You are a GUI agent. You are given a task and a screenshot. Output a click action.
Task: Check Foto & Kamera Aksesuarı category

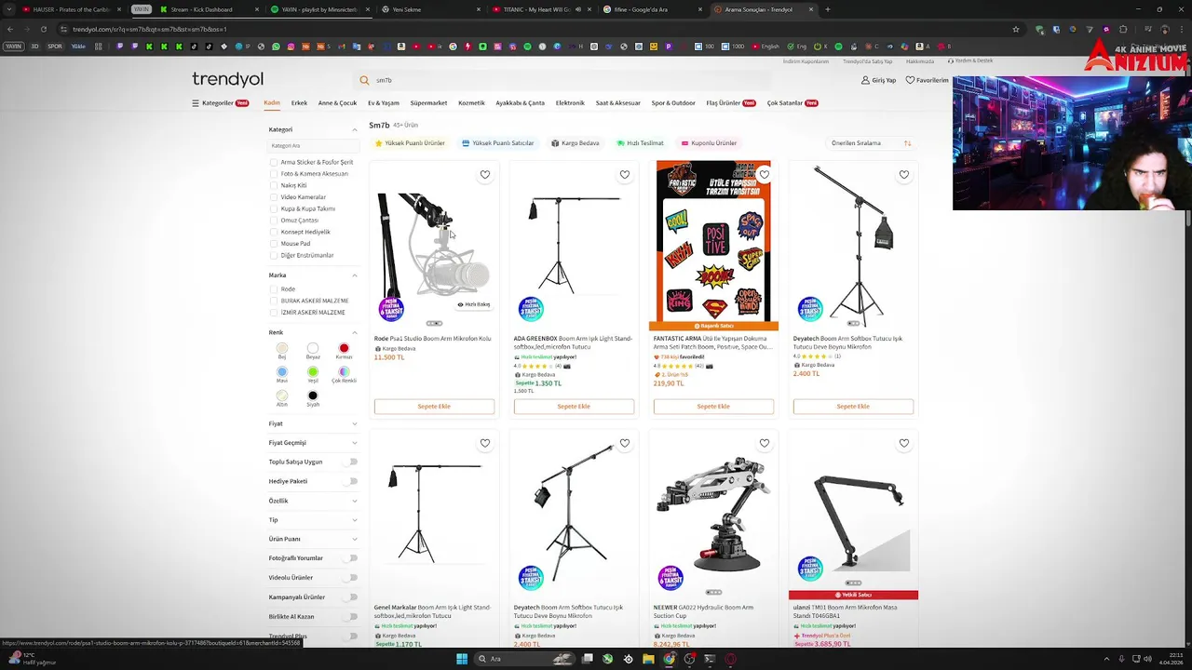coord(274,174)
